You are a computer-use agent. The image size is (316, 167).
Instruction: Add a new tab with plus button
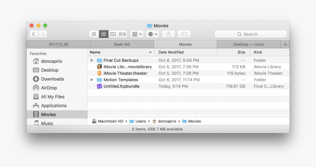(x=285, y=44)
